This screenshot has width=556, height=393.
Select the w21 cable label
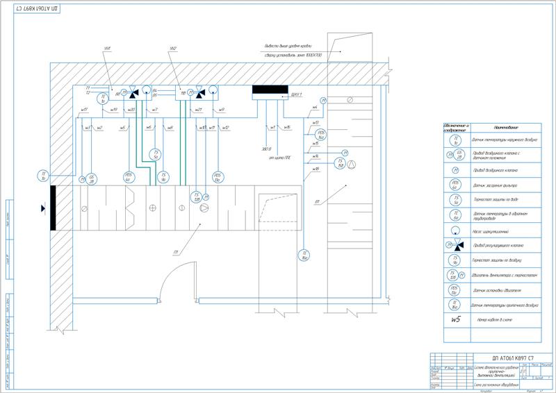[199, 110]
